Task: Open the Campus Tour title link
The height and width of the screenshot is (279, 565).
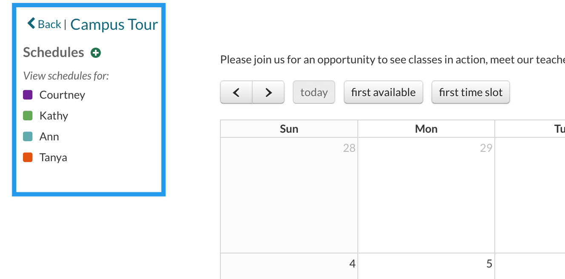Action: click(114, 25)
